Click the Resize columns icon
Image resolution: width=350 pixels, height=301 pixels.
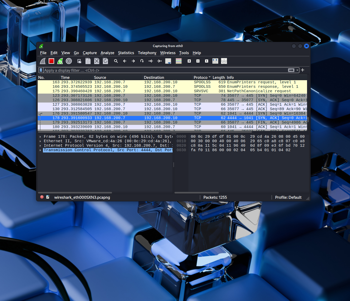click(215, 61)
